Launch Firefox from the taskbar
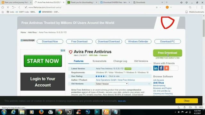Viewport: 205px width, 115px height. [x=41, y=112]
